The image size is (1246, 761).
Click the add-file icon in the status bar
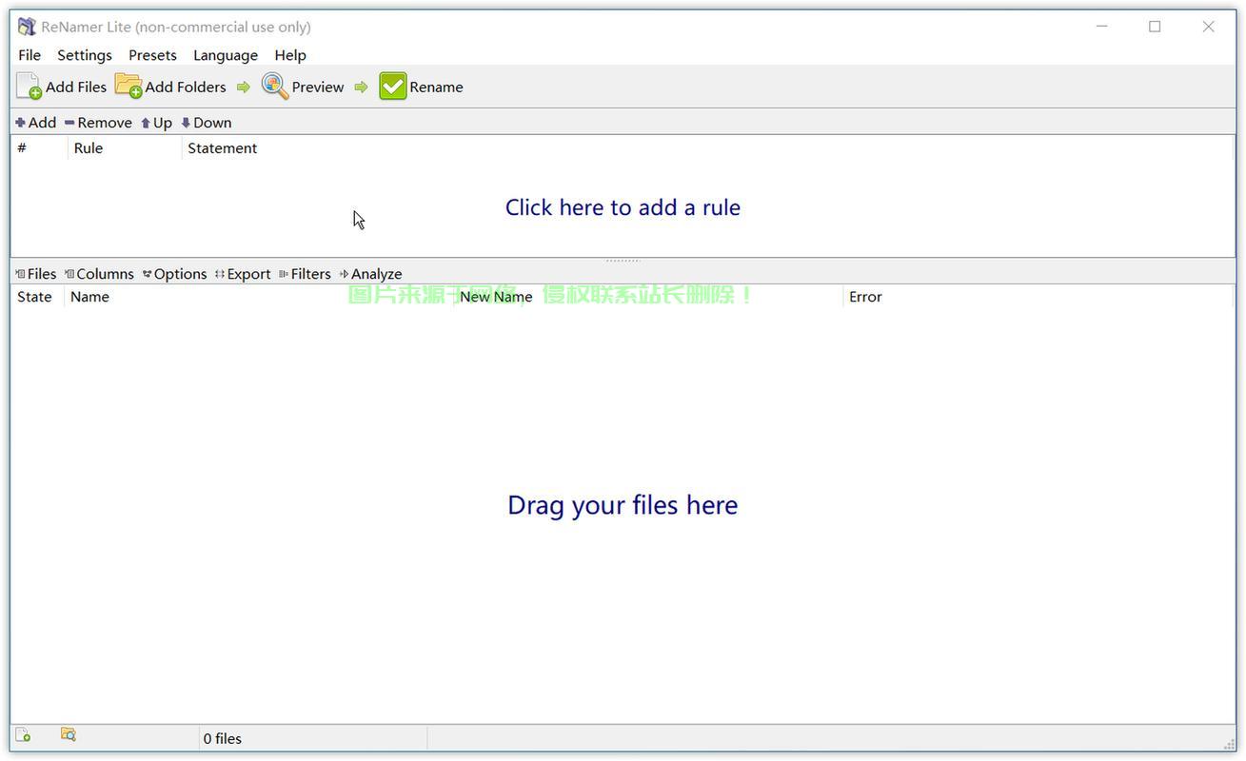pos(24,735)
